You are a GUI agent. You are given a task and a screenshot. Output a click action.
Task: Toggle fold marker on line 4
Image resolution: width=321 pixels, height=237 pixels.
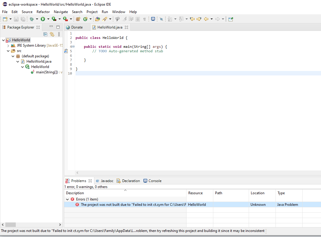pos(73,47)
